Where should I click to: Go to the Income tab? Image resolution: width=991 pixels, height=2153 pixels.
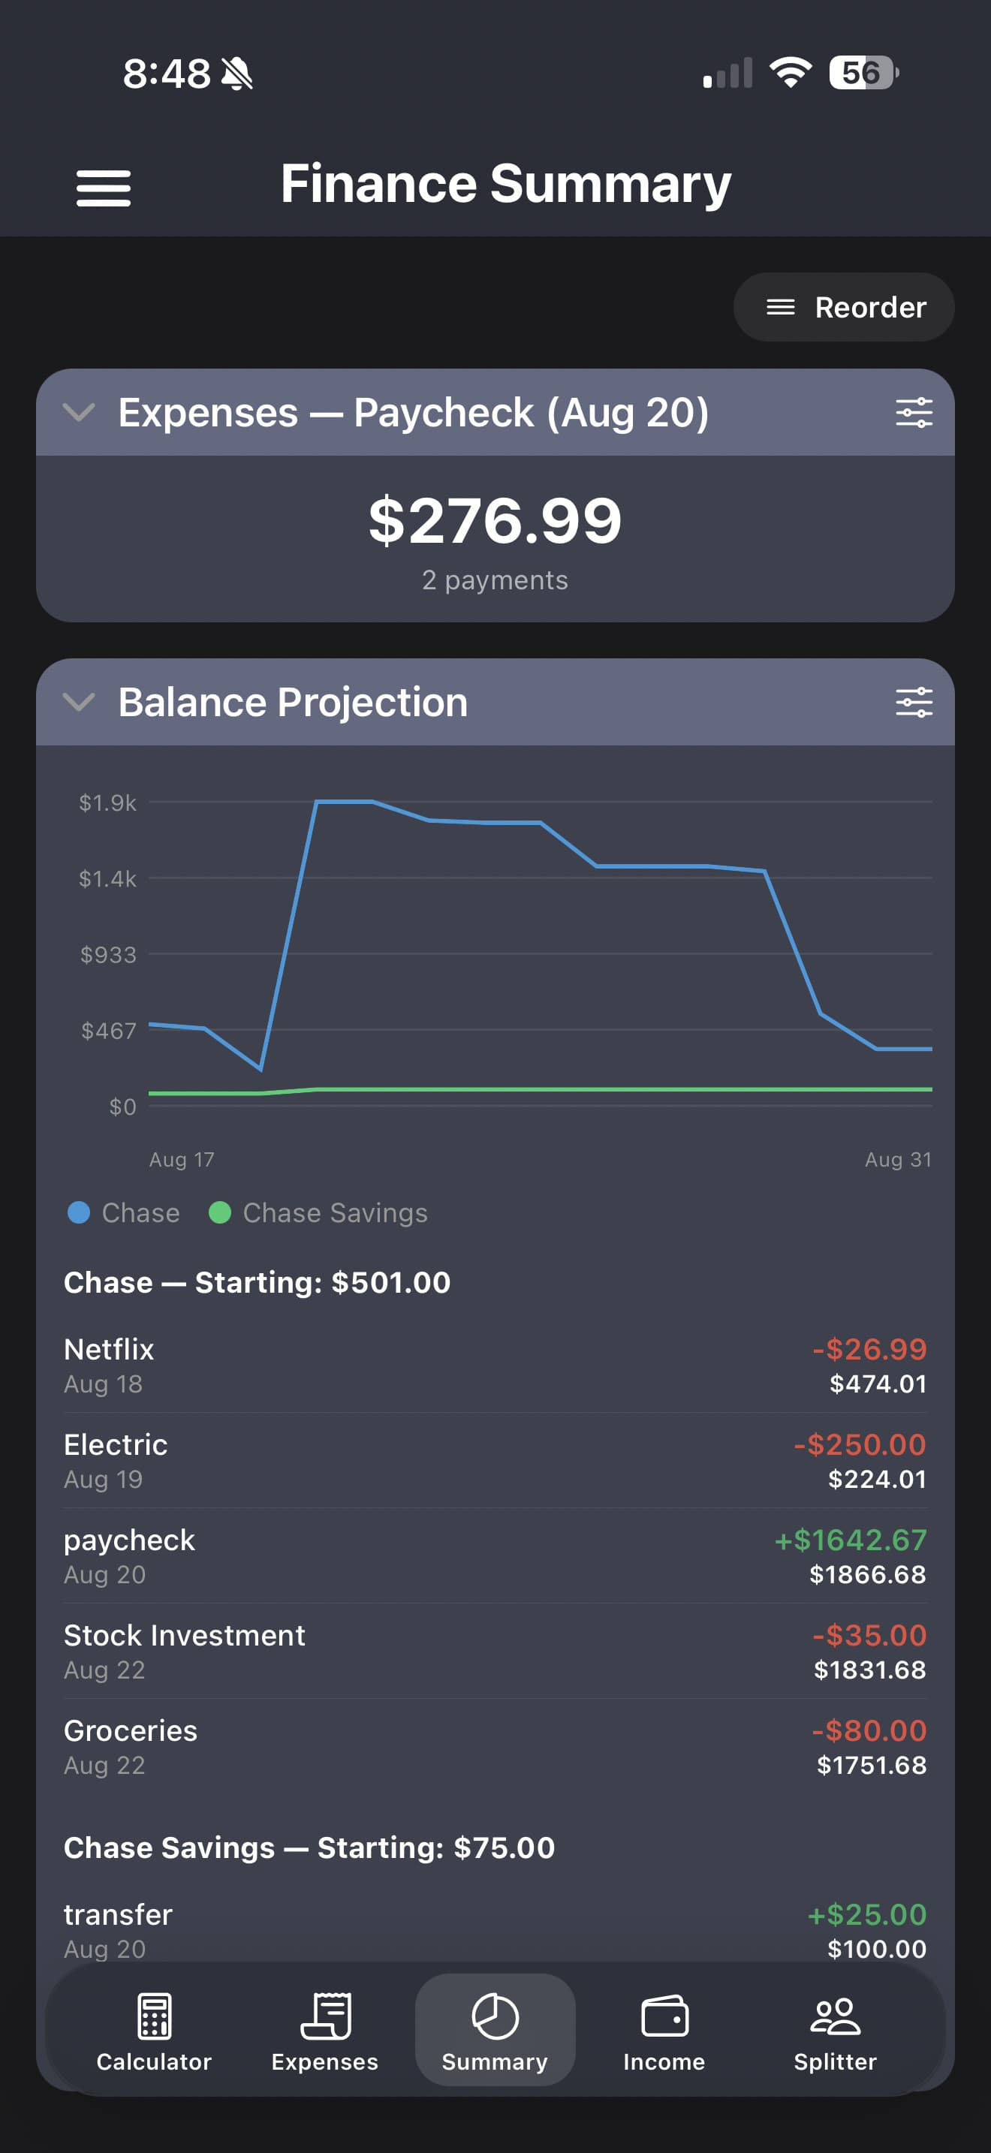[x=664, y=2032]
